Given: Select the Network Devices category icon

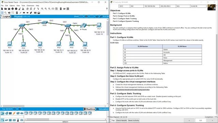Looking at the screenshot, I should (2, 113).
